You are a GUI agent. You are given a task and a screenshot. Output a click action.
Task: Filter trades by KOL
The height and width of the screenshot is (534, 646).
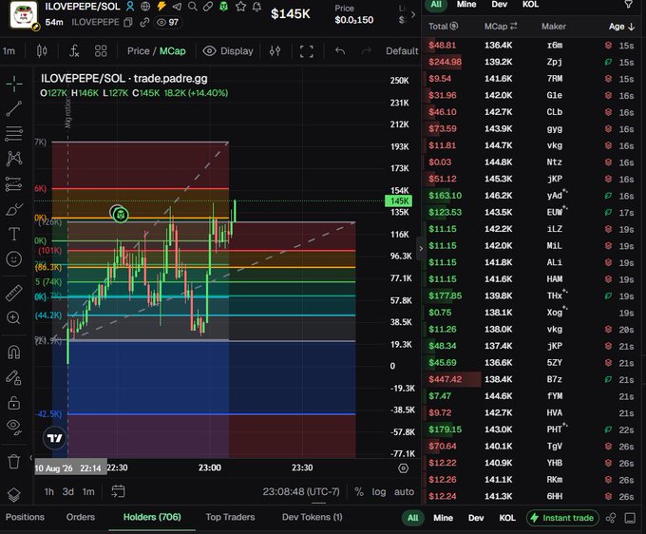(x=530, y=5)
